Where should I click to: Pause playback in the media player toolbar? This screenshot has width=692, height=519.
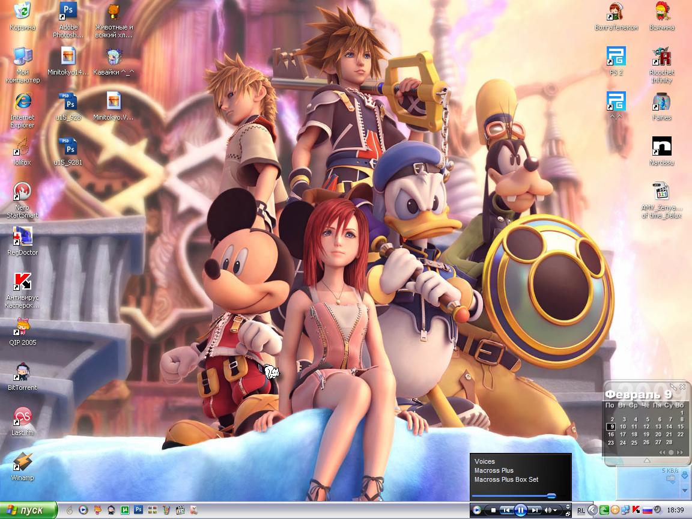click(521, 510)
